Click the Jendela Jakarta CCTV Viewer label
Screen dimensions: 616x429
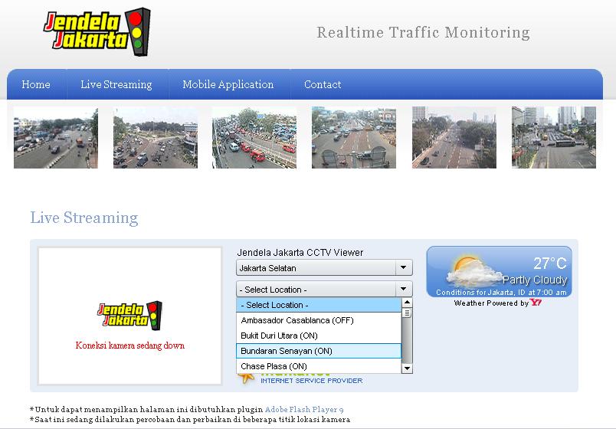tap(300, 252)
